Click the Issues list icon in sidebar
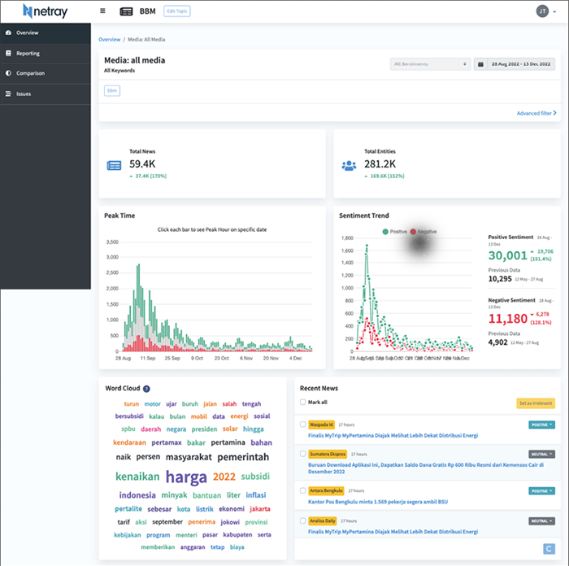The image size is (569, 566). (x=8, y=94)
